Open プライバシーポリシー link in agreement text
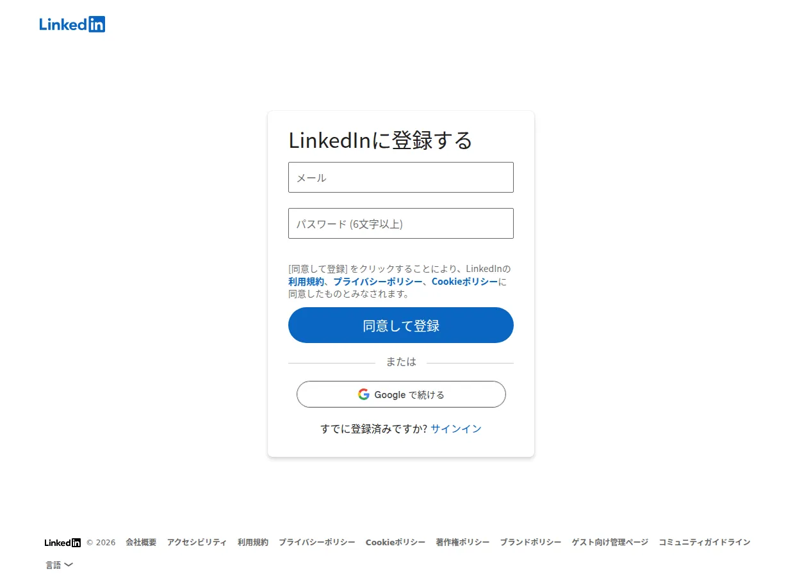Viewport: 802px width, 576px height. click(x=378, y=282)
